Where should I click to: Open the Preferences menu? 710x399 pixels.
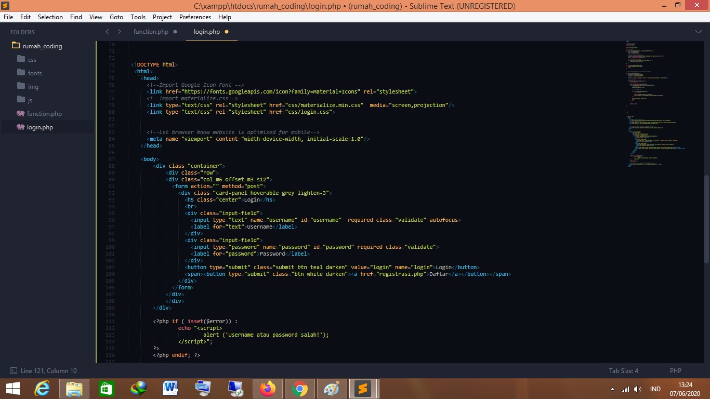click(195, 17)
